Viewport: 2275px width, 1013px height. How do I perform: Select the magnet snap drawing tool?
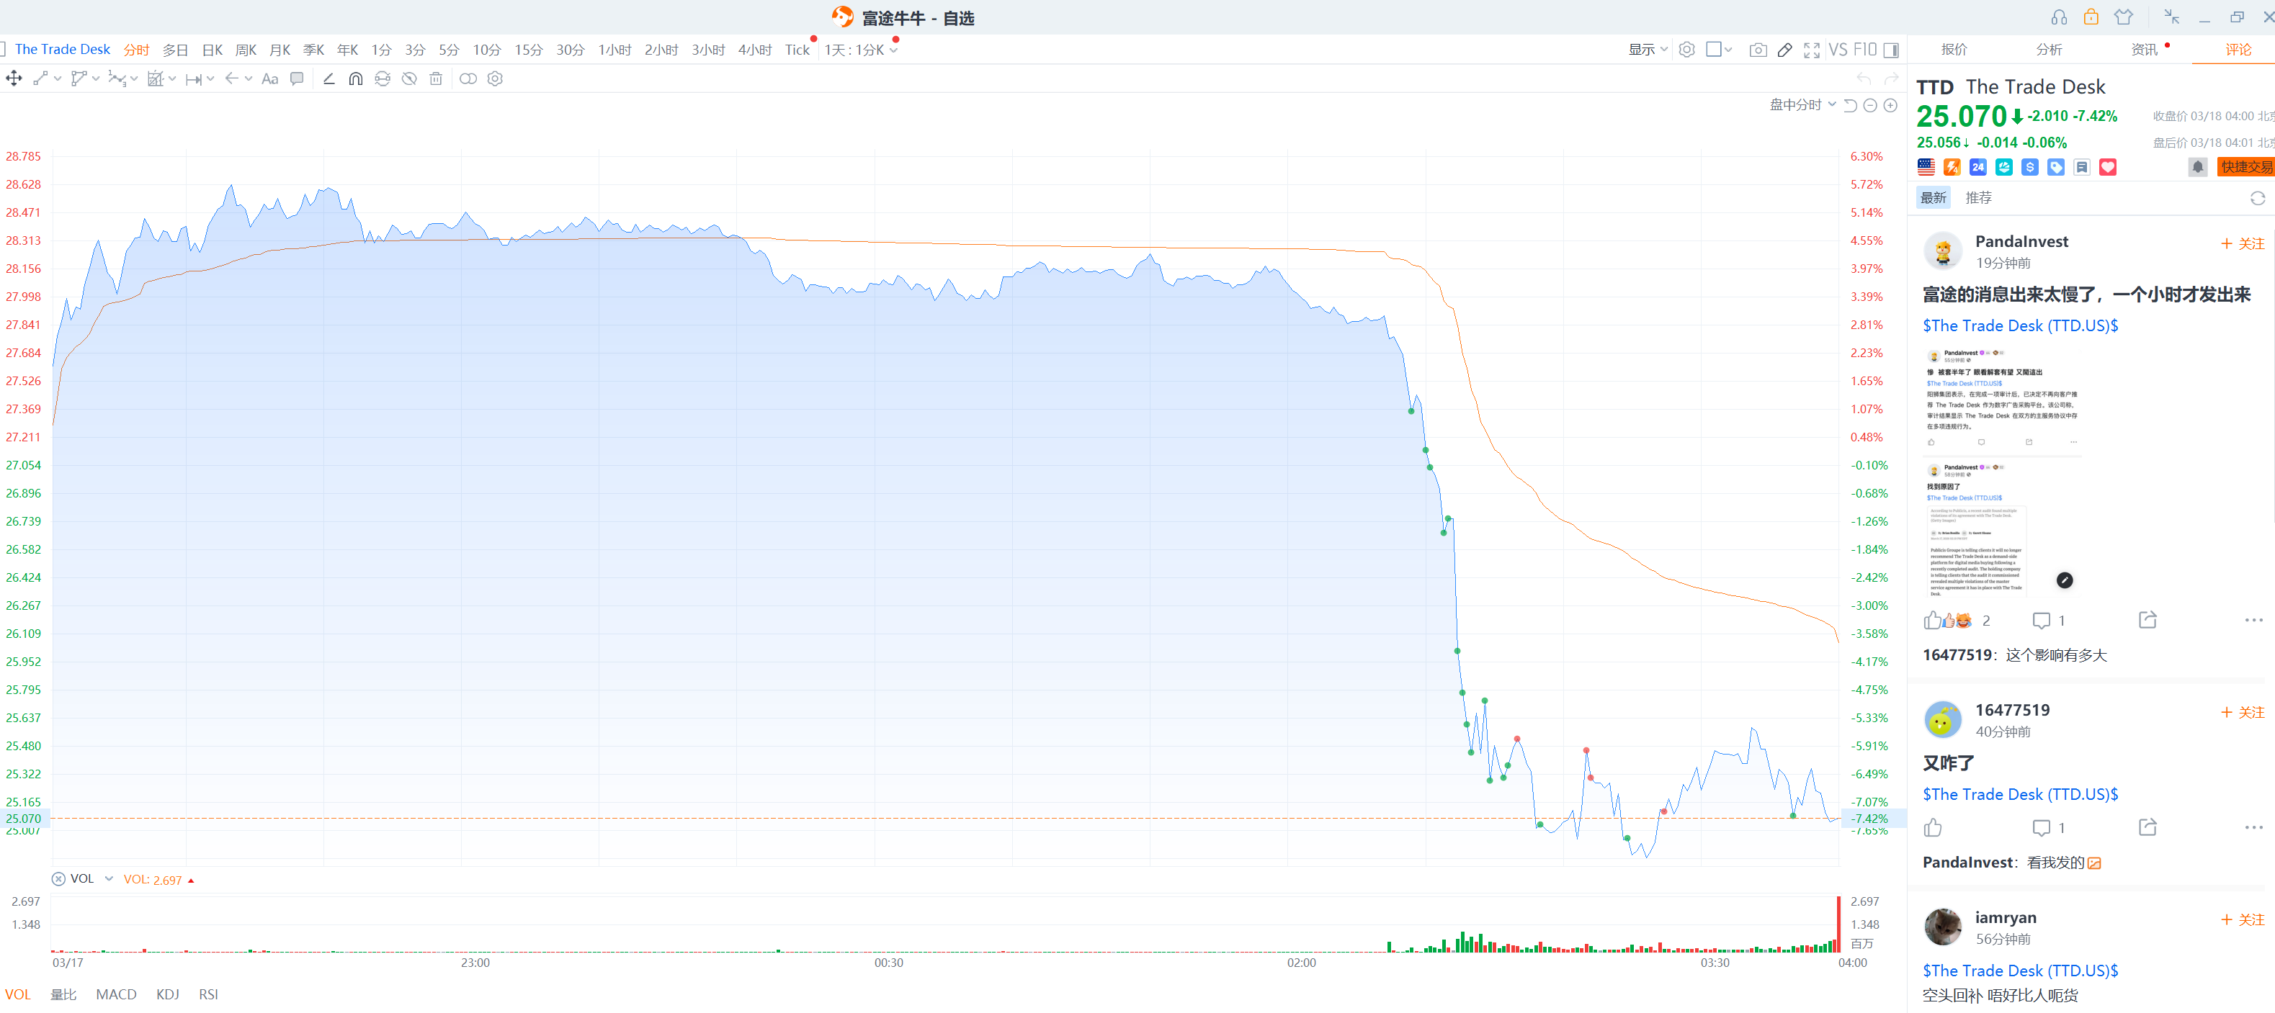[355, 79]
